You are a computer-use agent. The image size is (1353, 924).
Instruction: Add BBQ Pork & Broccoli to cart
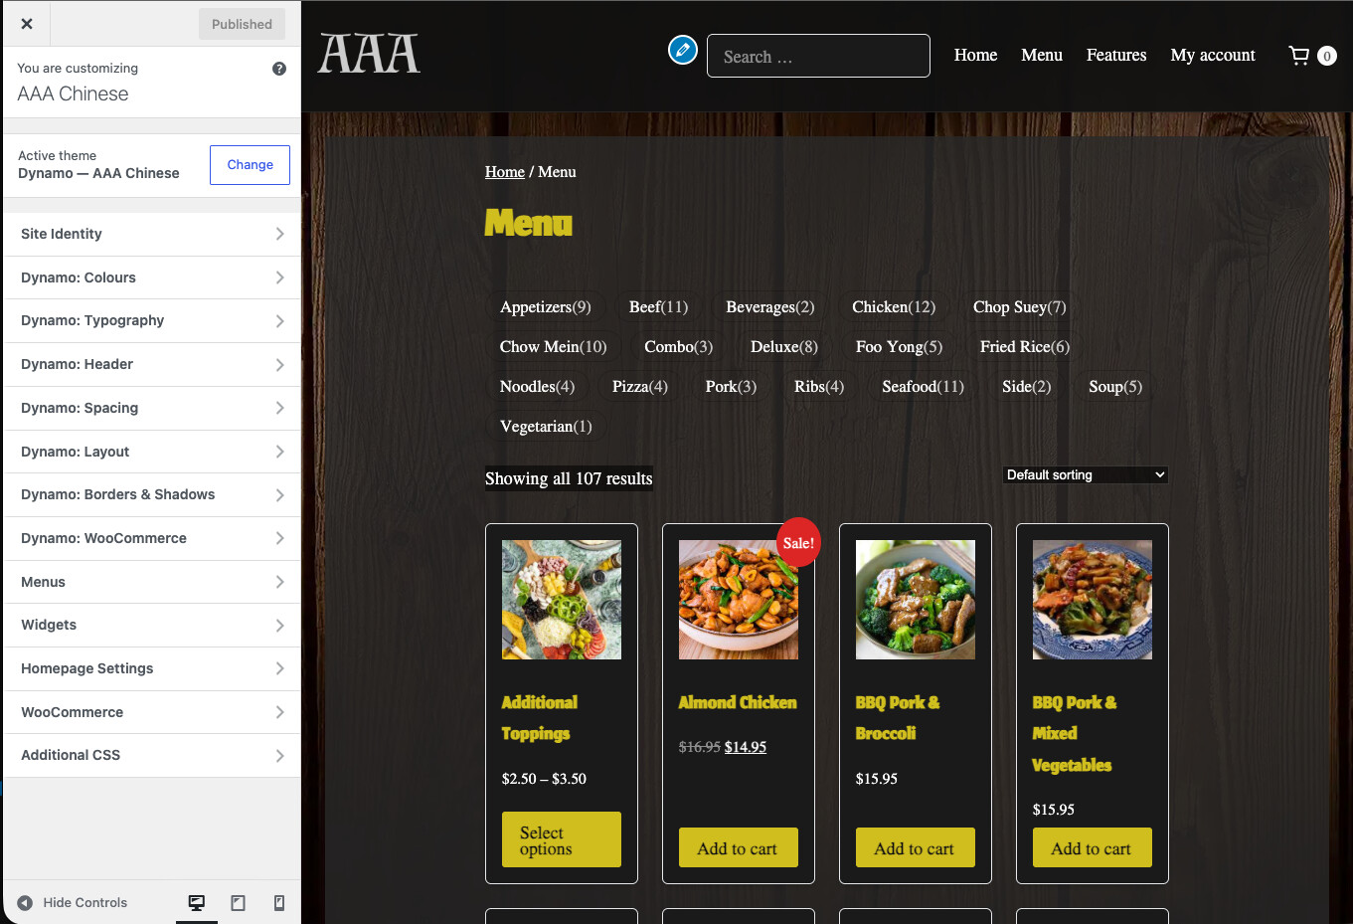tap(916, 847)
